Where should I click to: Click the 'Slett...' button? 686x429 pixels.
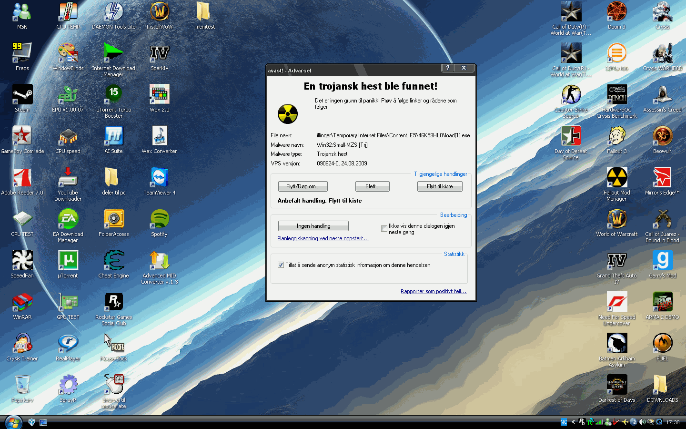coord(373,186)
